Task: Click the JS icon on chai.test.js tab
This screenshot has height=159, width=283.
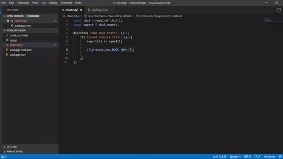Action: (x=63, y=10)
